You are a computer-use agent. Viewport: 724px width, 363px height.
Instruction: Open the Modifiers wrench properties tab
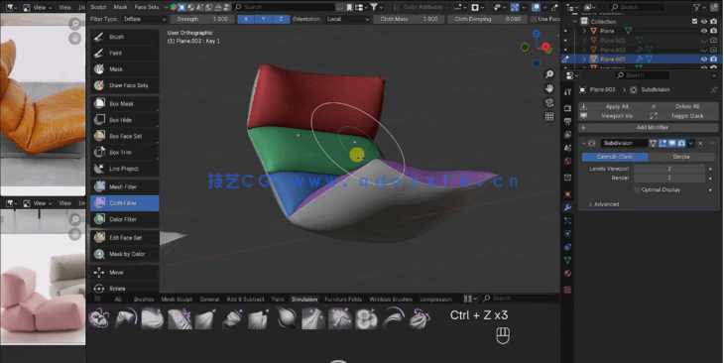tap(567, 207)
